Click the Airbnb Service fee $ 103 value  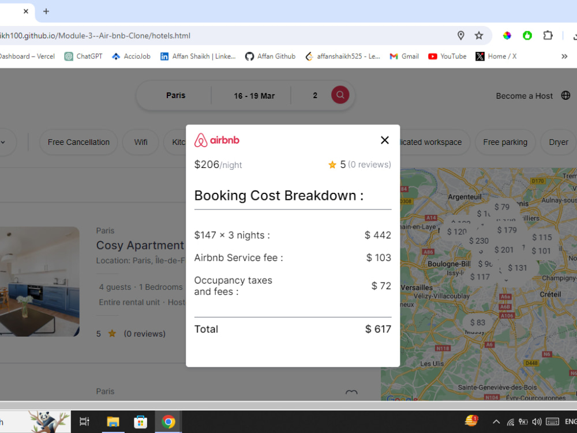[379, 257]
